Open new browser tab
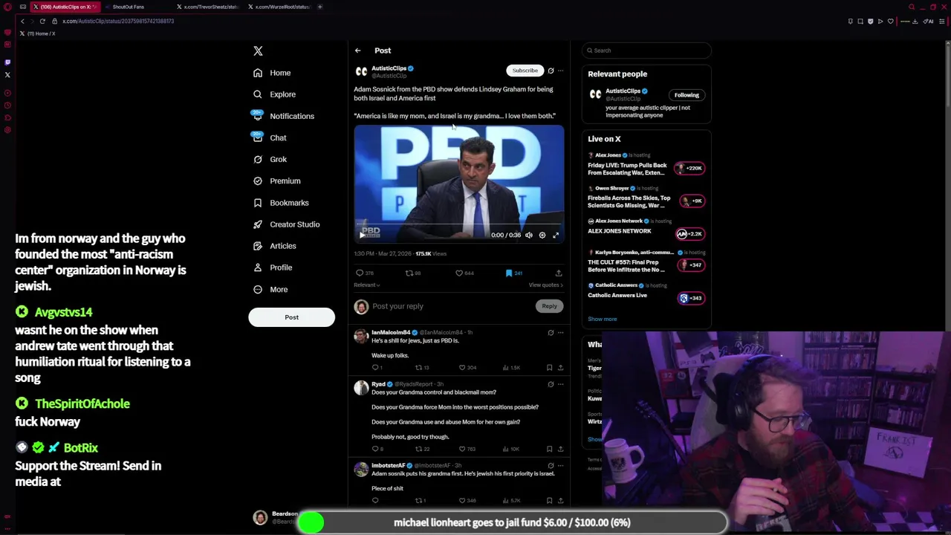The image size is (951, 535). 320,7
